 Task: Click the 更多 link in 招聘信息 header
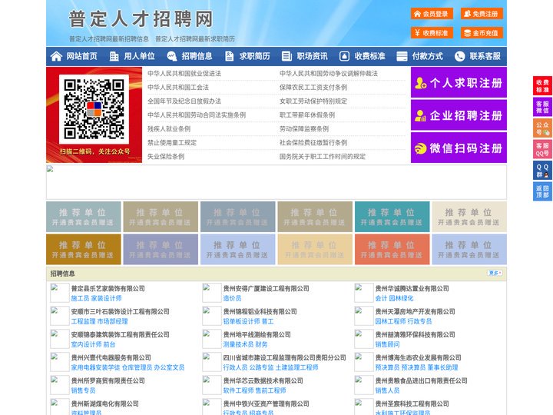tap(495, 273)
